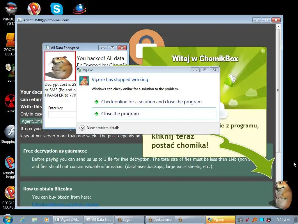Close the Agent.DMR@protonmail.com window
Viewport: 298px width, 224px height.
[276, 20]
